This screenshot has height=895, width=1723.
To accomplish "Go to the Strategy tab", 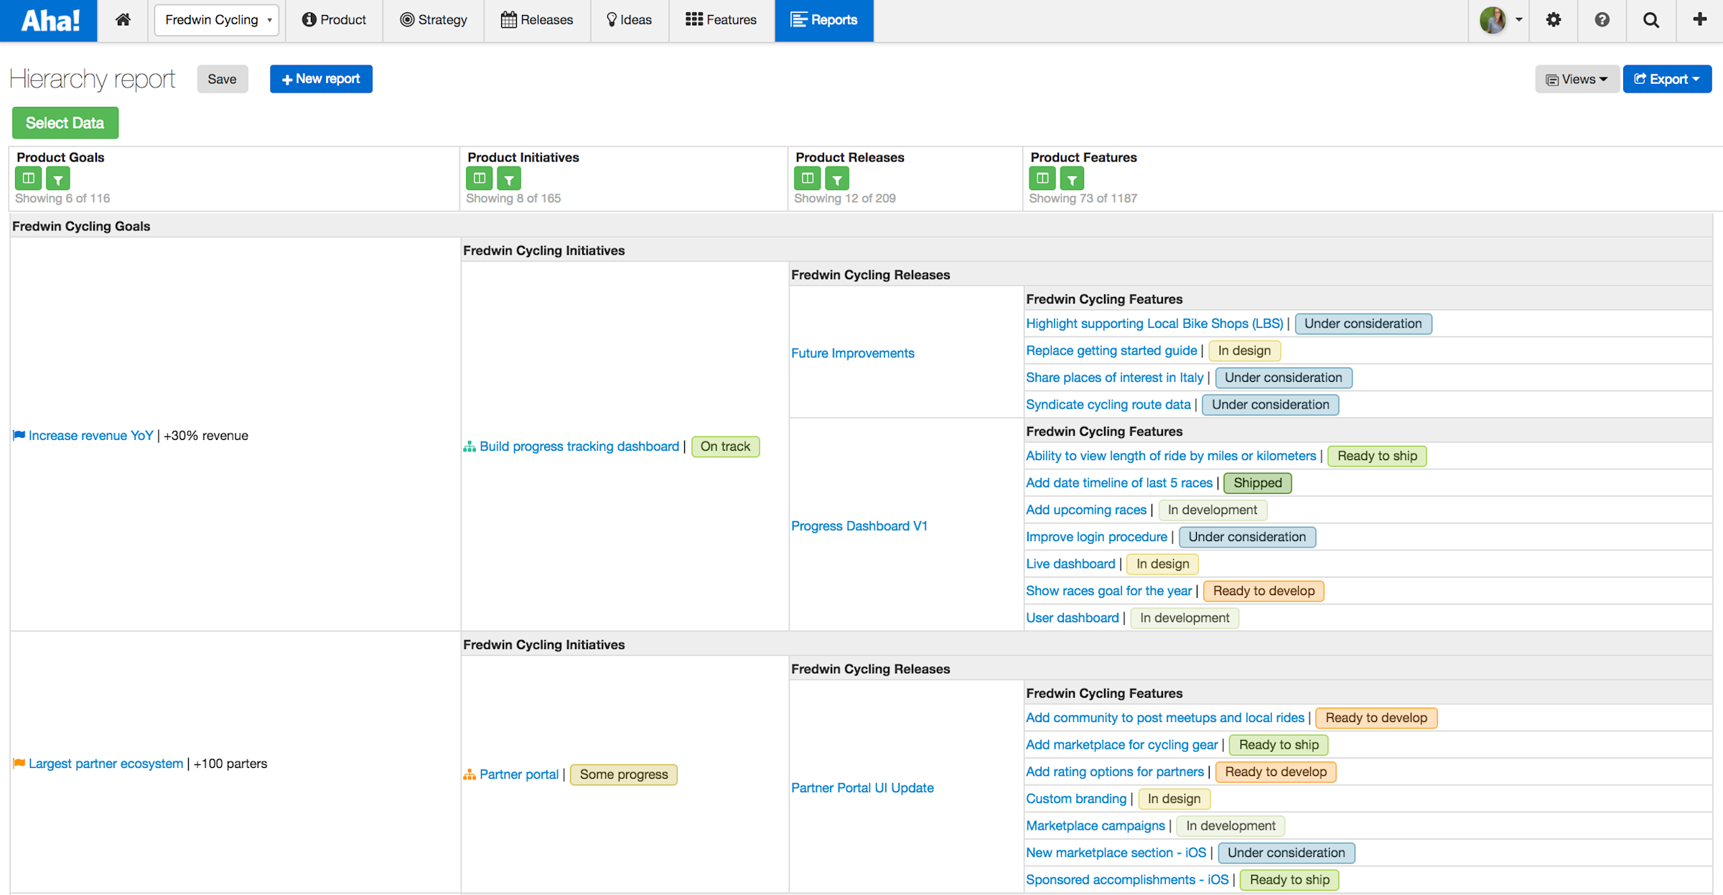I will (434, 20).
